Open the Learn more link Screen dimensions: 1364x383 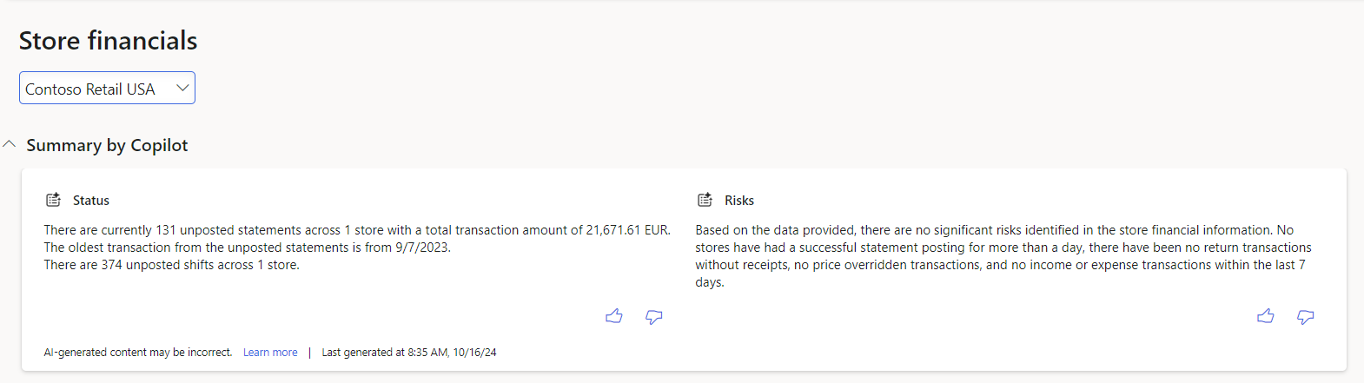tap(270, 353)
